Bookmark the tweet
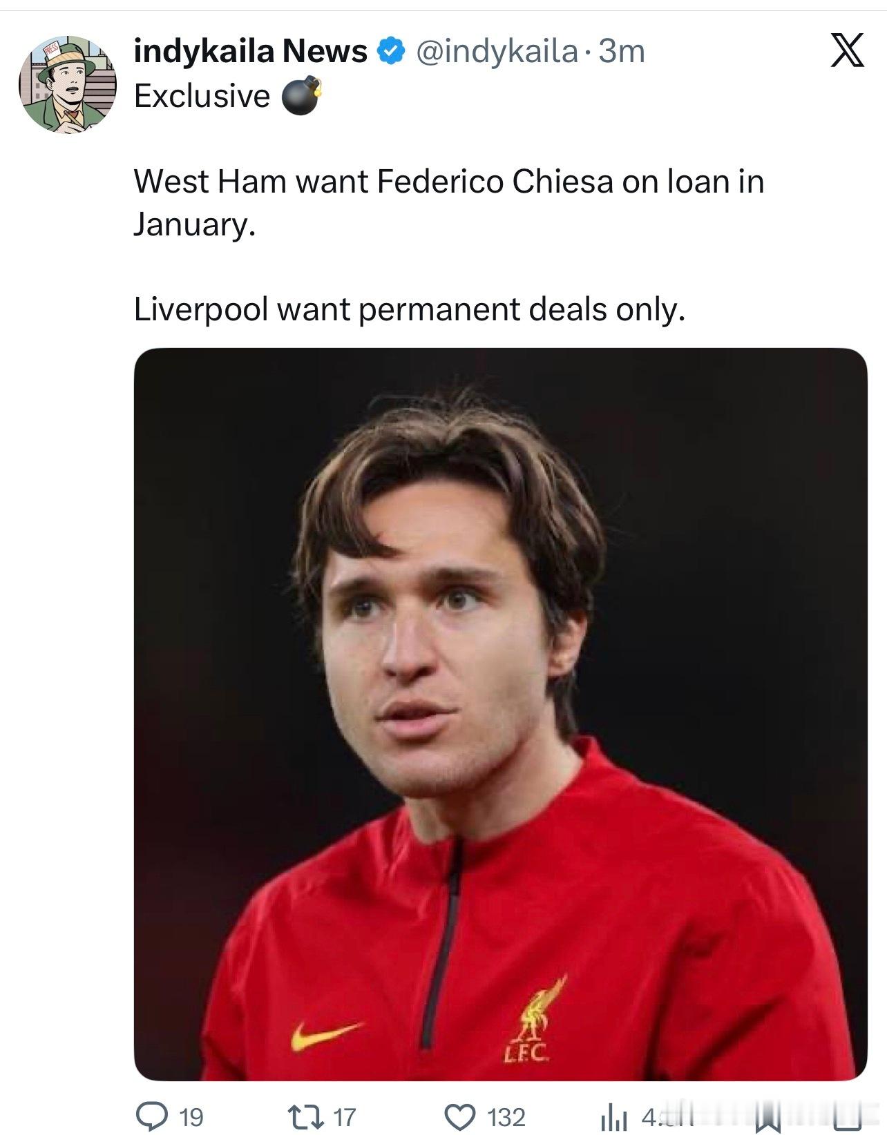887x1135 pixels. coord(767,1118)
